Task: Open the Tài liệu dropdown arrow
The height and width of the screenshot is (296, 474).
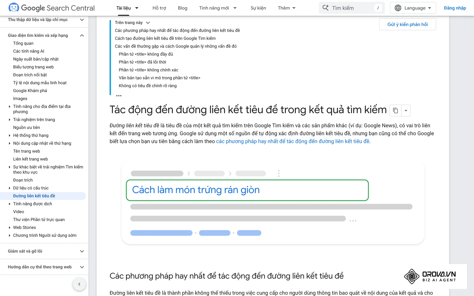Action: tap(137, 8)
